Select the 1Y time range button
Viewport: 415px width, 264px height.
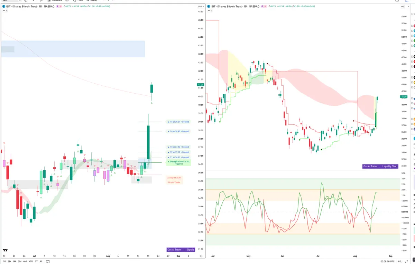(x=36, y=261)
